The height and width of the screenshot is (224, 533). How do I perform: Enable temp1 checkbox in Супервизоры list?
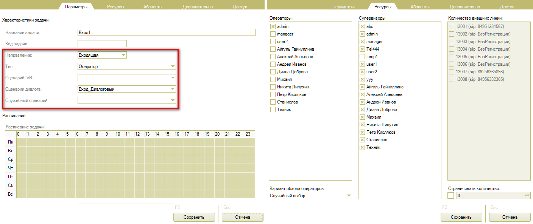pyautogui.click(x=362, y=57)
